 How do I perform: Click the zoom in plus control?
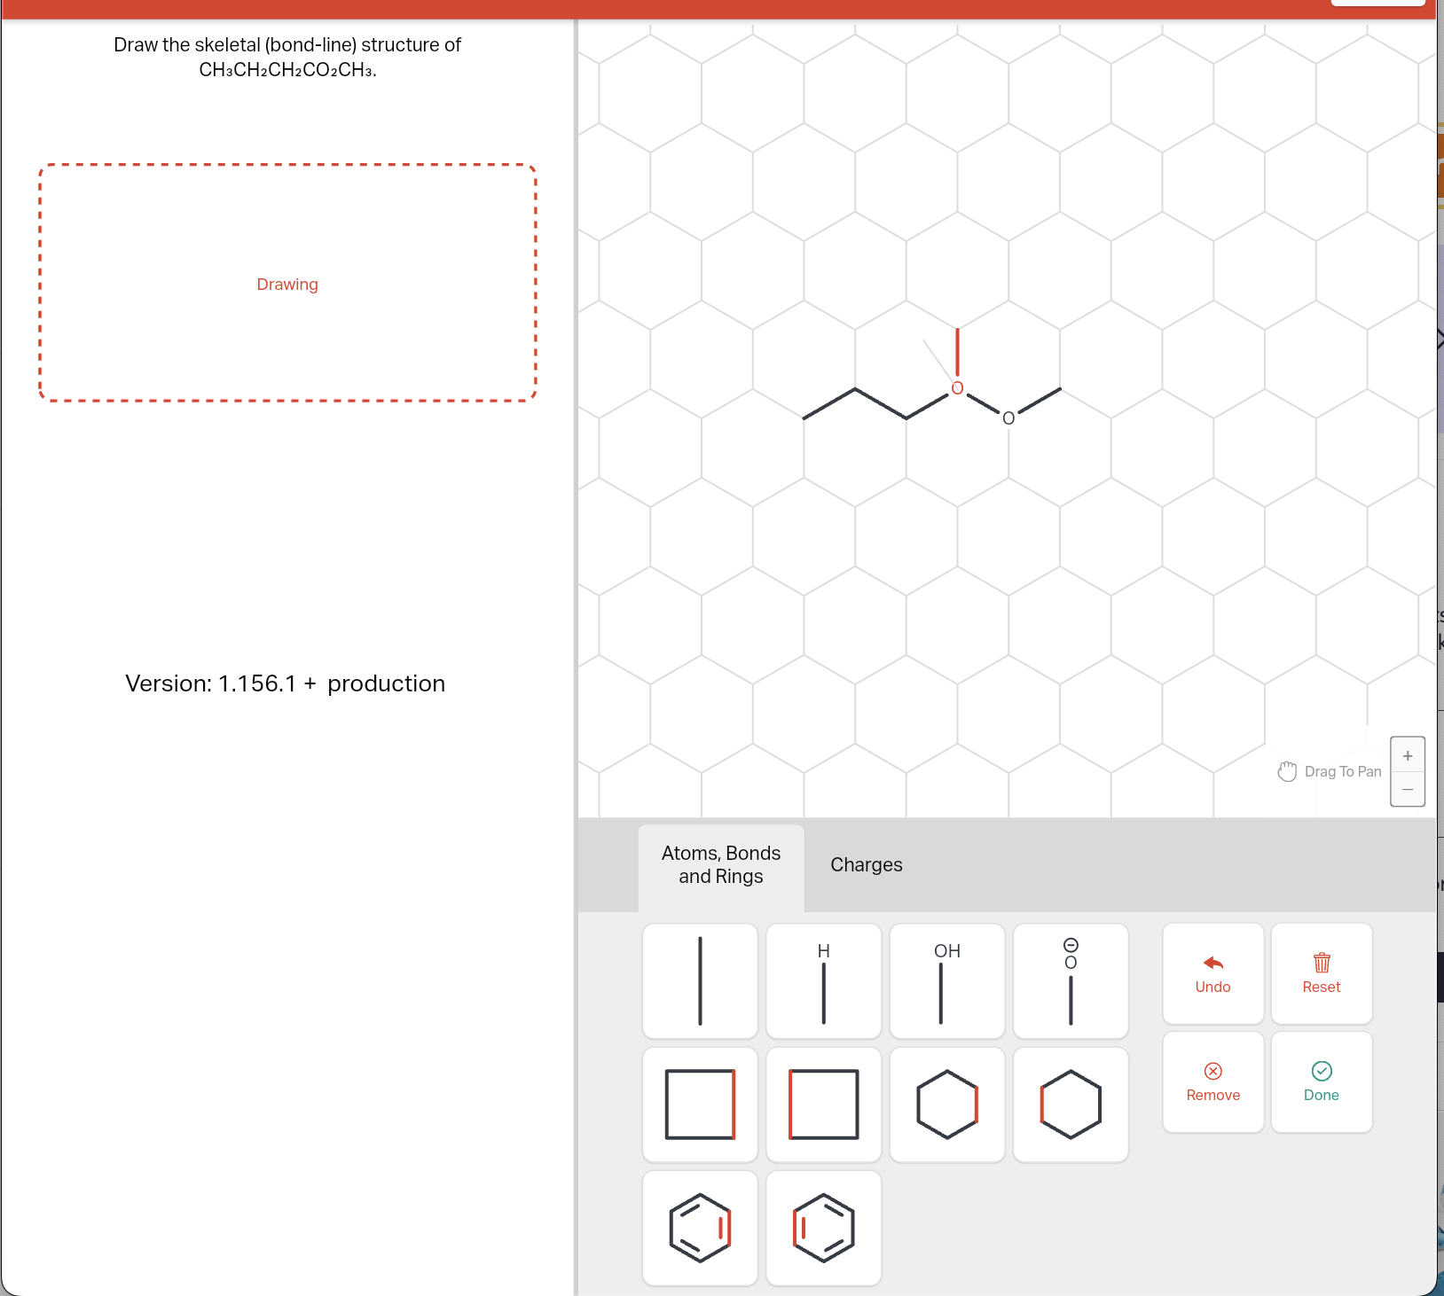click(1408, 755)
